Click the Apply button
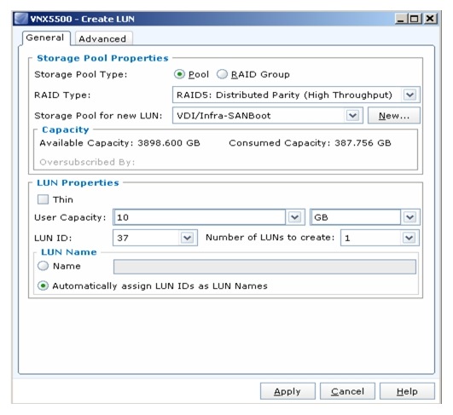 click(287, 391)
